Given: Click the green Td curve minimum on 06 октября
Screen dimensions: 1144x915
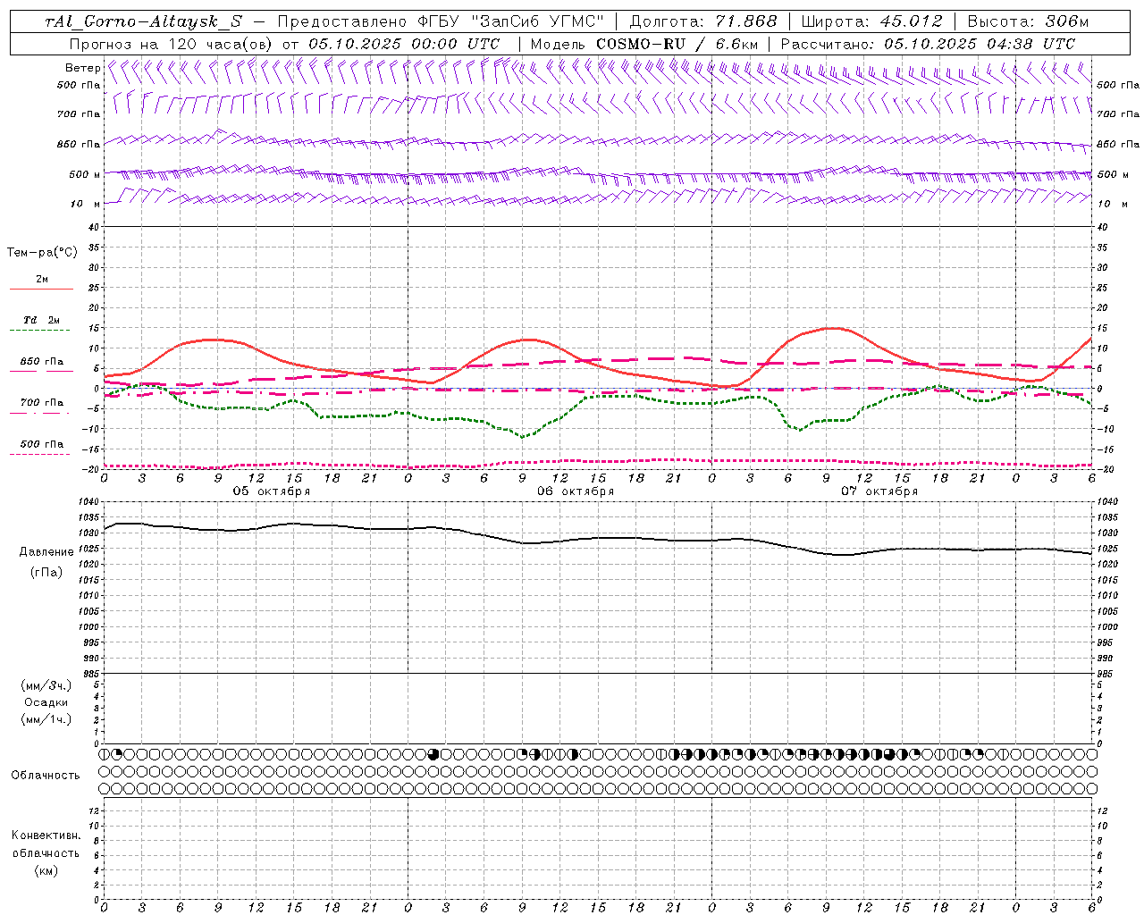Looking at the screenshot, I should click(x=523, y=437).
